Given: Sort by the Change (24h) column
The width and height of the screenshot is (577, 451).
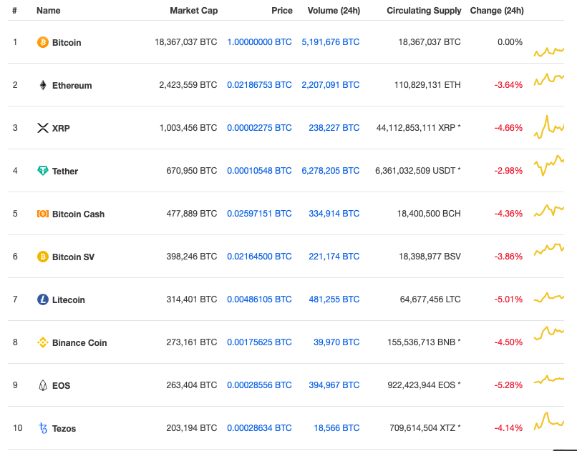Looking at the screenshot, I should (x=497, y=10).
